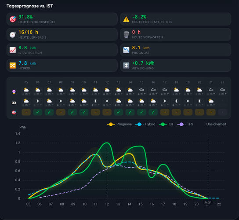Click observed sun icon for hour 06
The width and height of the screenshot is (239, 220).
point(38,101)
